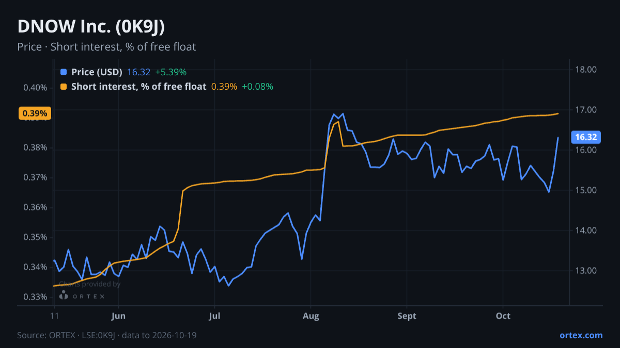Click the orange Short interest legend swatch
This screenshot has height=348, width=620.
pos(64,87)
